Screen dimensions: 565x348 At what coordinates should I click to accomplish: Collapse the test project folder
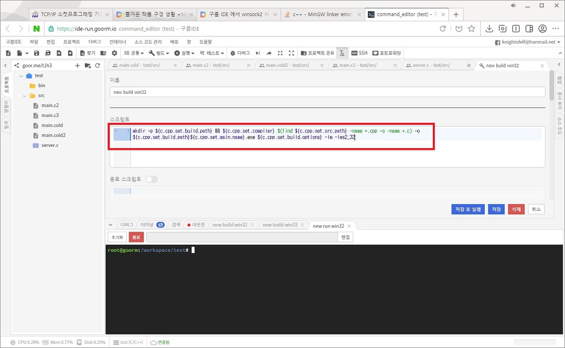click(22, 76)
